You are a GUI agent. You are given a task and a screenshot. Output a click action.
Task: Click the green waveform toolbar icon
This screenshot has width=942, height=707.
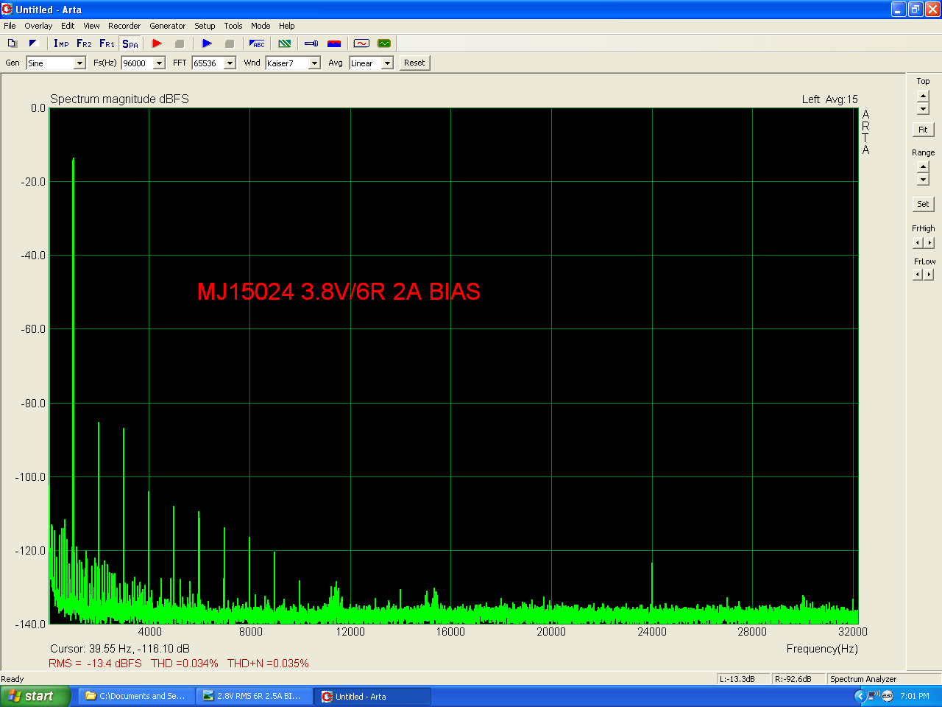click(x=384, y=43)
